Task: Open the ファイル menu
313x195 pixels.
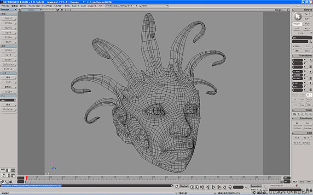Action: tap(5, 6)
